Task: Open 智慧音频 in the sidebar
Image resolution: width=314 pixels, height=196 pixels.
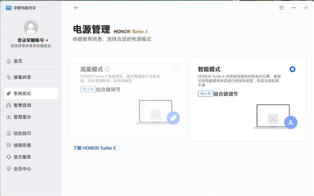Action: (31, 105)
